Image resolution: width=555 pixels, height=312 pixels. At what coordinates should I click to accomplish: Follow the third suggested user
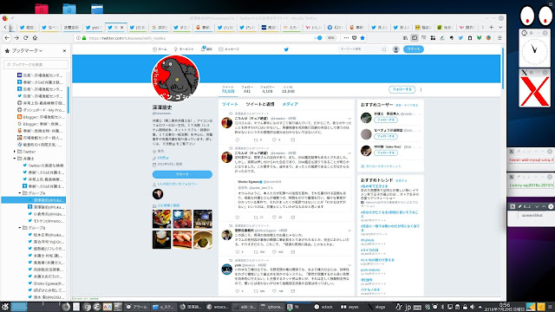(386, 153)
